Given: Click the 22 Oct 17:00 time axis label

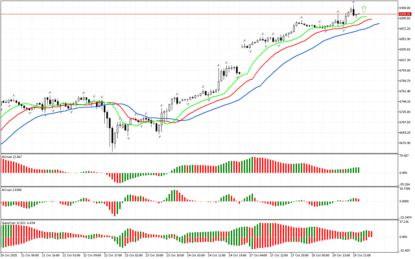Looking at the screenshot, I should point(113,255).
